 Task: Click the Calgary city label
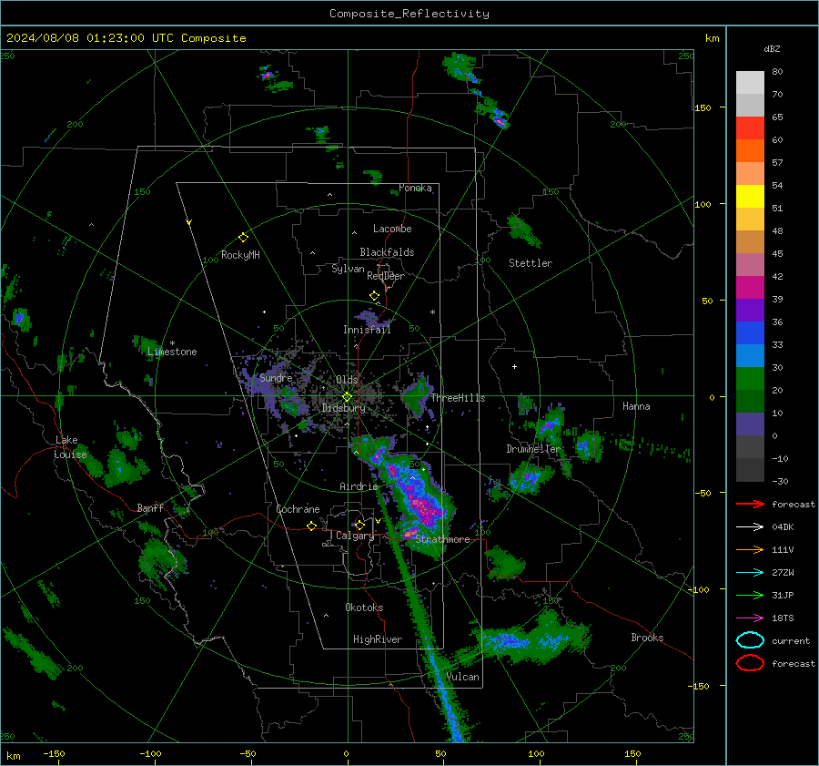[x=355, y=536]
